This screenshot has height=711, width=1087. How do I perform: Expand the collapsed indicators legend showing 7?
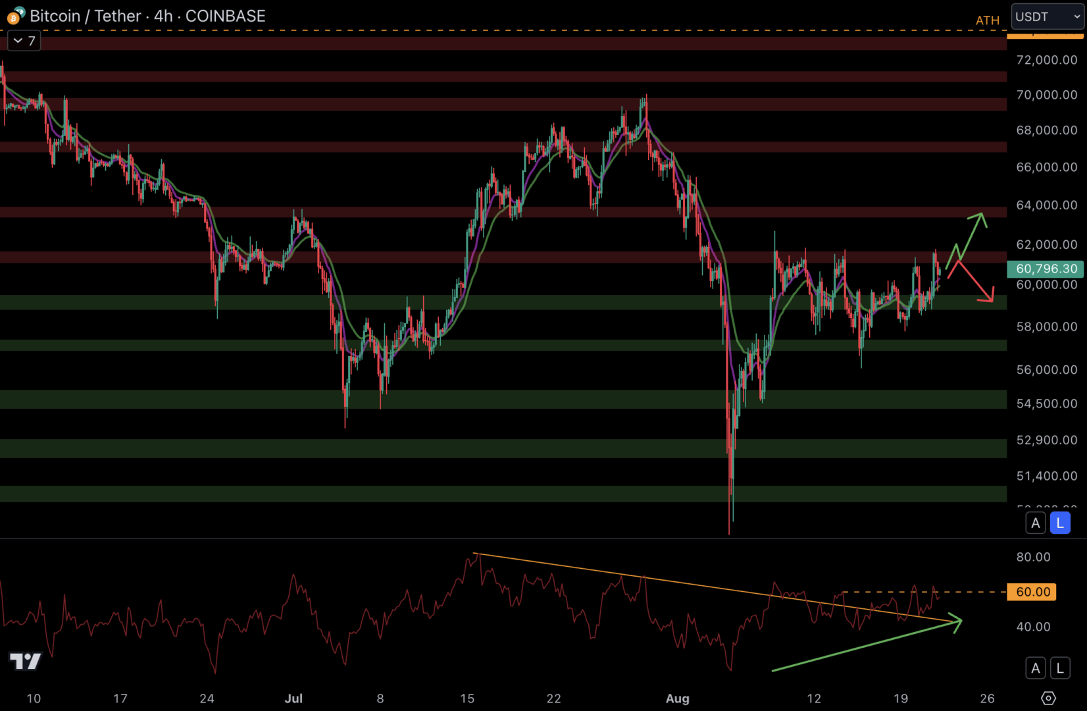(24, 41)
